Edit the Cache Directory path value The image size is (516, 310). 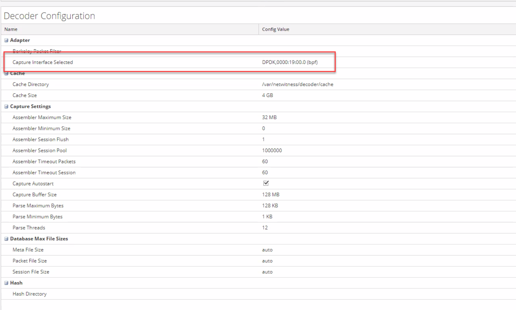(297, 84)
